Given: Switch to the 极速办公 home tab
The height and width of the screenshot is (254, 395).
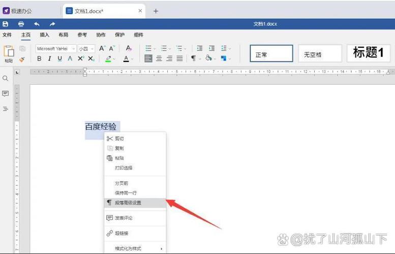Looking at the screenshot, I should click(17, 11).
